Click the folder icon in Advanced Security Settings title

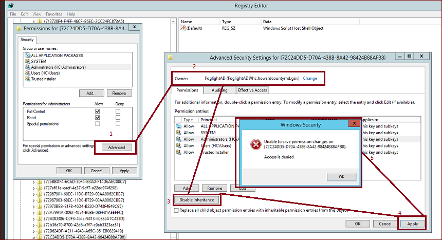[x=170, y=58]
